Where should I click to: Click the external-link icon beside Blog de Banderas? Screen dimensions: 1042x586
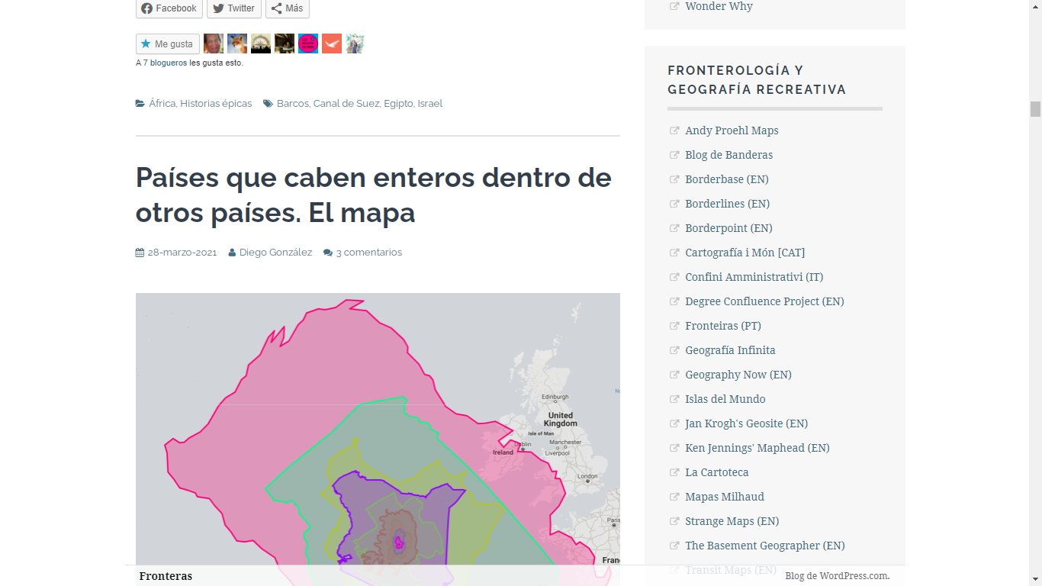tap(674, 155)
